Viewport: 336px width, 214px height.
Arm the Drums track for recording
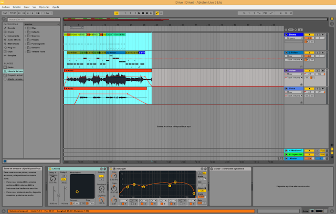[x=322, y=35]
